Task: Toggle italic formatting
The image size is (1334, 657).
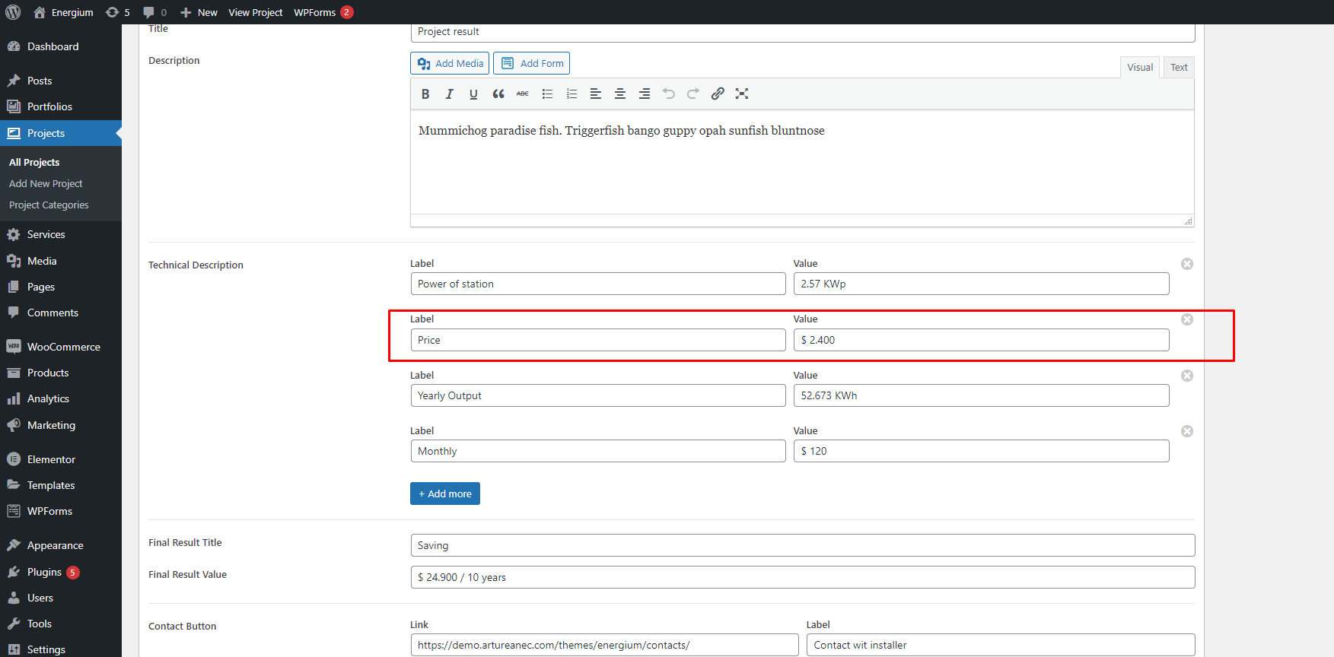Action: [x=450, y=94]
